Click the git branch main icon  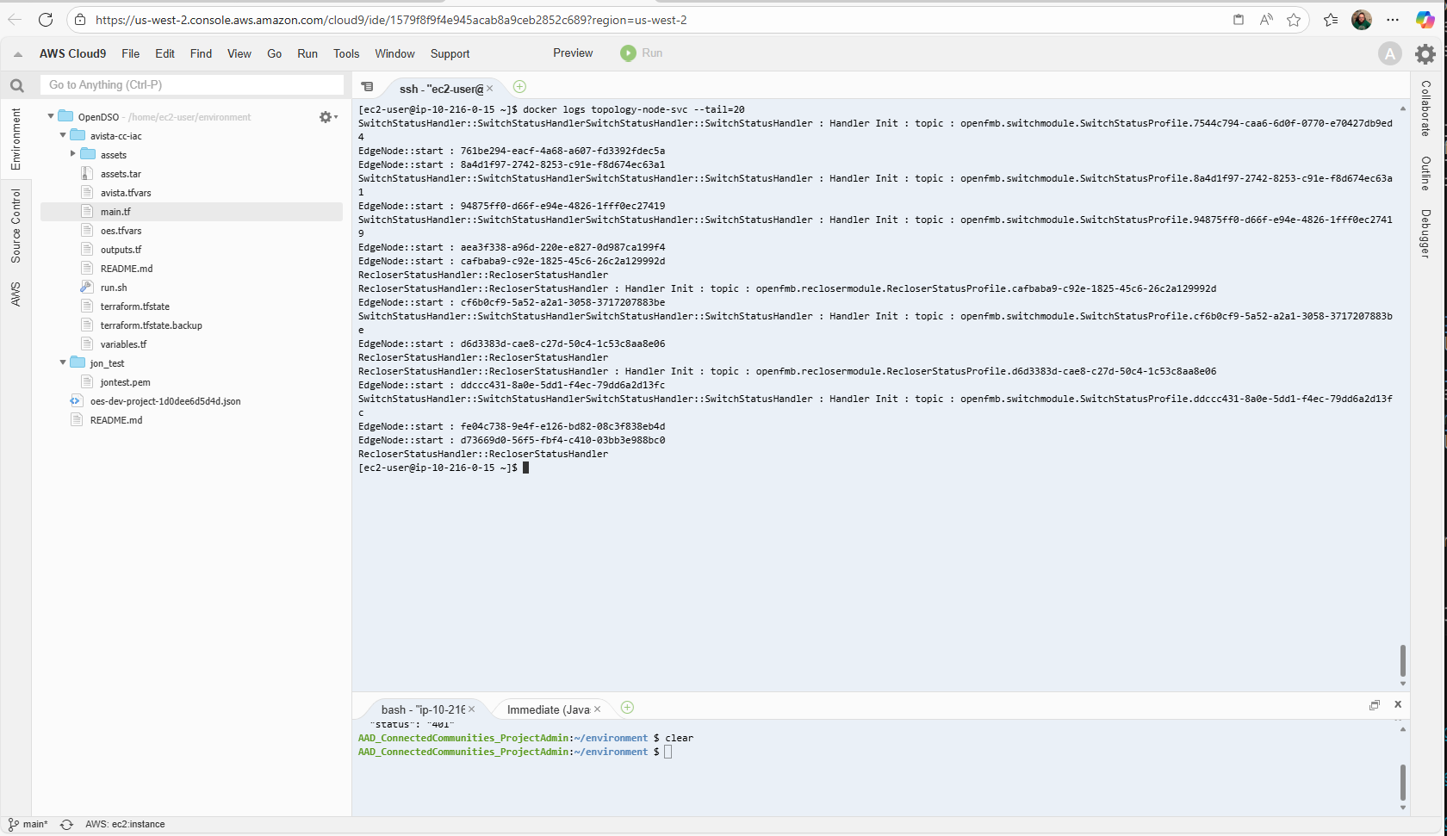coord(13,825)
